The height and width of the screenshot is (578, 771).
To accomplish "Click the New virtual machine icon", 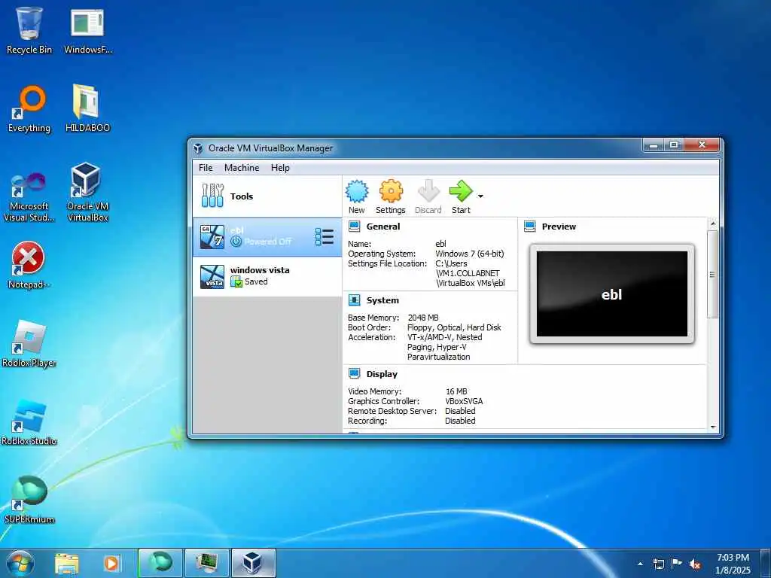I will (x=356, y=191).
